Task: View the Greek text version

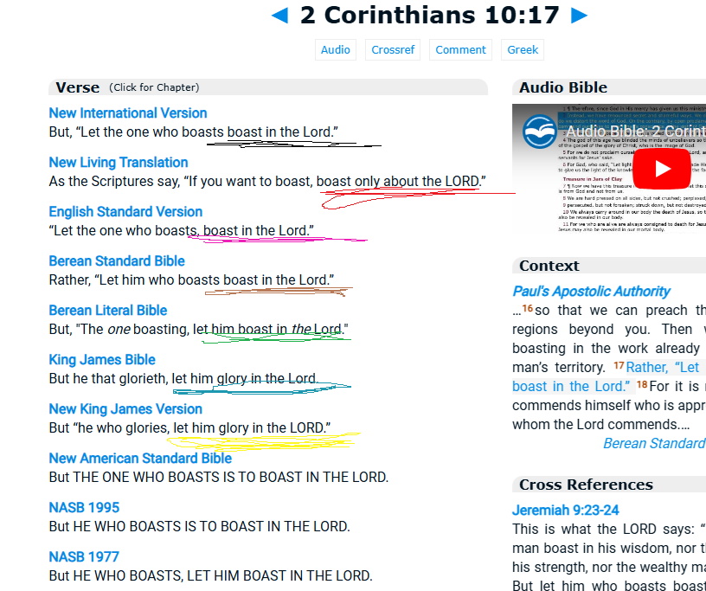Action: (522, 49)
